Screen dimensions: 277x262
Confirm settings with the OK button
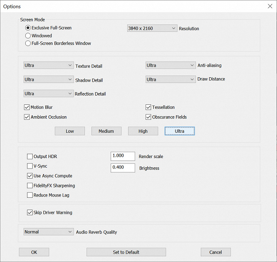click(34, 252)
